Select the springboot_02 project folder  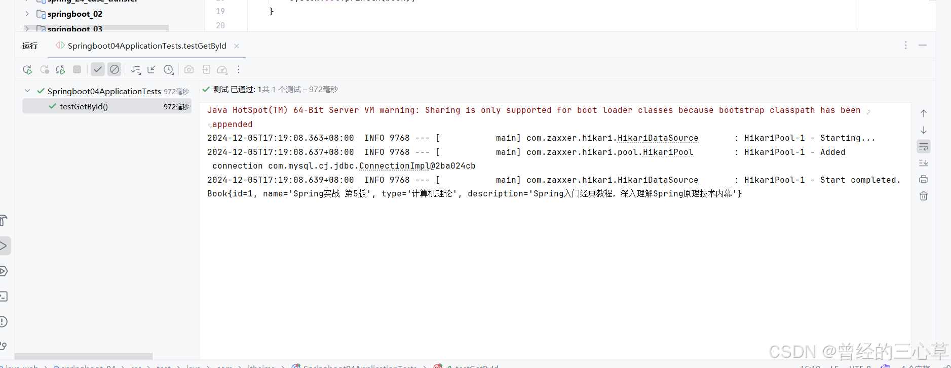click(x=75, y=14)
